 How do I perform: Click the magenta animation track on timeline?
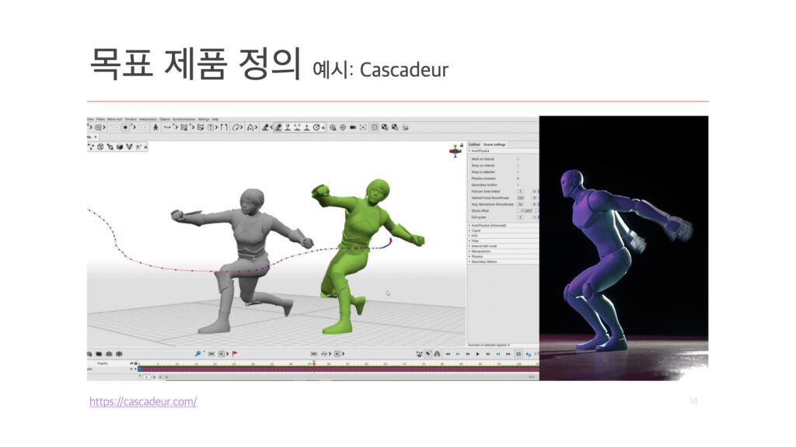338,369
